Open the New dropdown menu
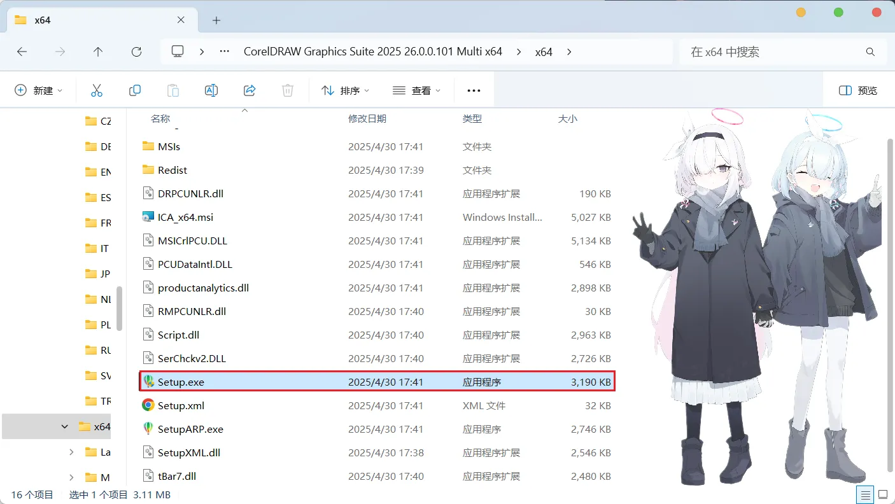The width and height of the screenshot is (895, 504). (39, 90)
